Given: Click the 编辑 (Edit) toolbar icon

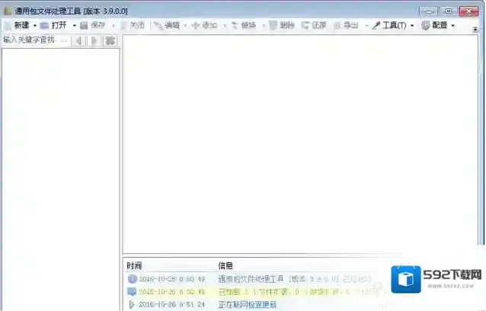Looking at the screenshot, I should click(158, 25).
